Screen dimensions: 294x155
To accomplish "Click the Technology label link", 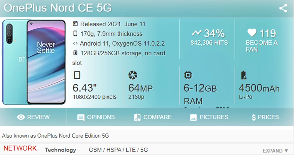I will [x=60, y=150].
